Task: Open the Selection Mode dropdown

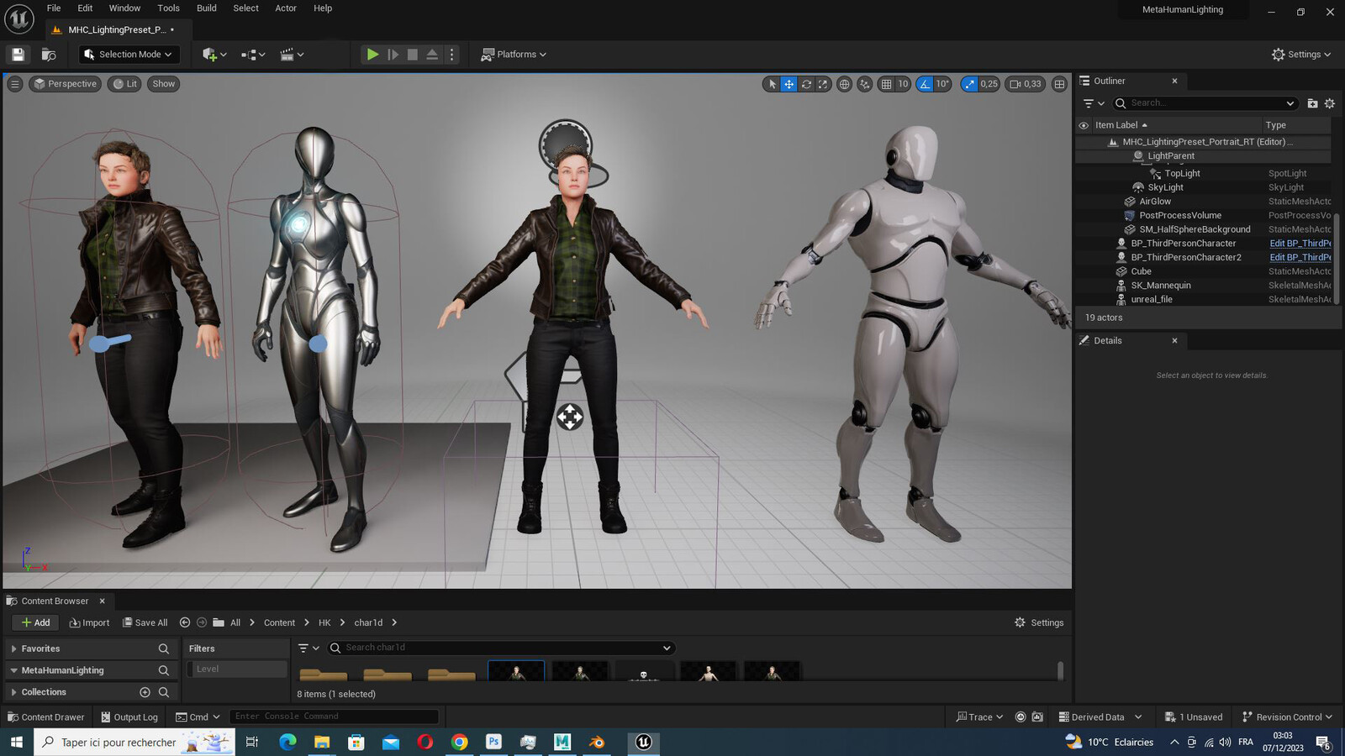Action: pos(129,55)
